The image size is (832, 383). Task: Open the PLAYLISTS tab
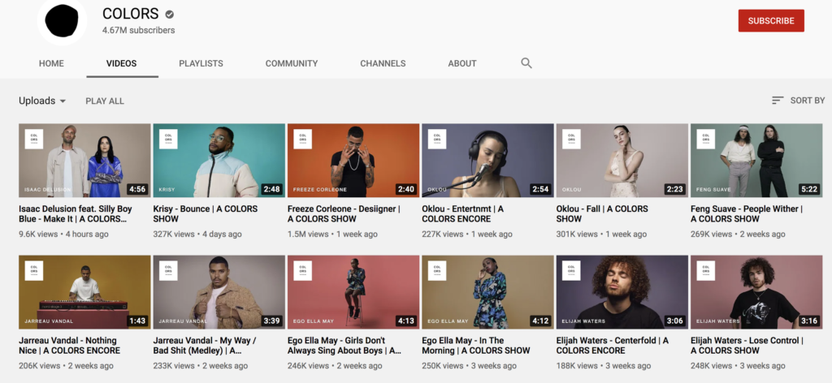point(201,63)
